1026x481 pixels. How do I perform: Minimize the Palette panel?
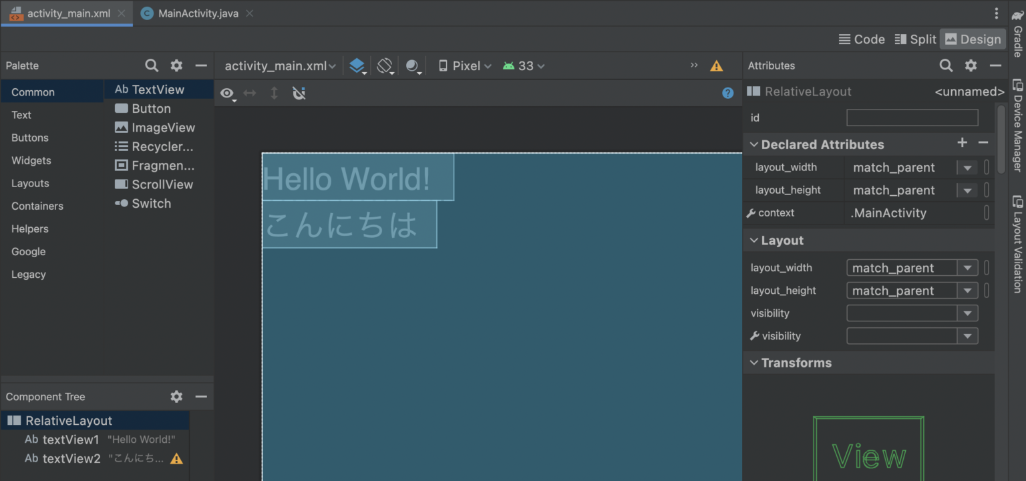[201, 65]
